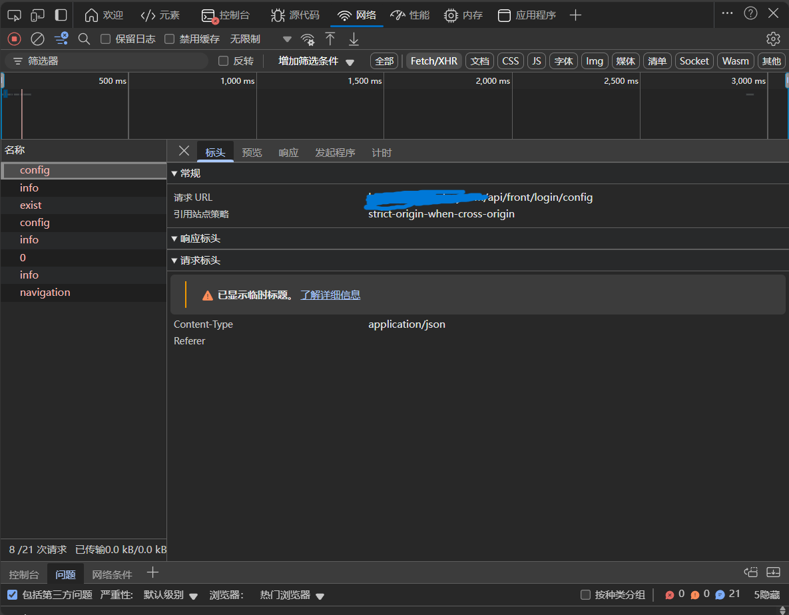This screenshot has height=615, width=789.
Task: Click the drawer dock-switch icon next to the expand icon
Action: [751, 572]
